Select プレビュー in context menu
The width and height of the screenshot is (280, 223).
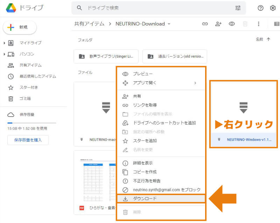161,74
